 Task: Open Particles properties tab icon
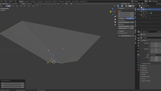(138, 60)
